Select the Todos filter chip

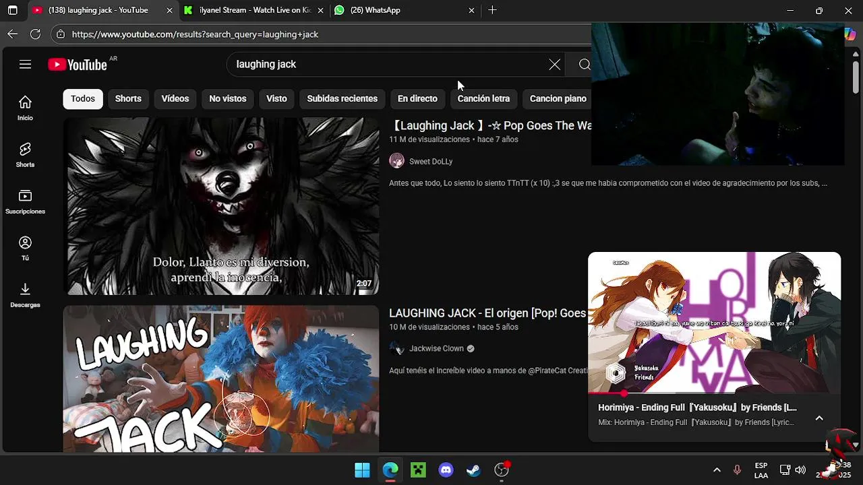coord(83,98)
